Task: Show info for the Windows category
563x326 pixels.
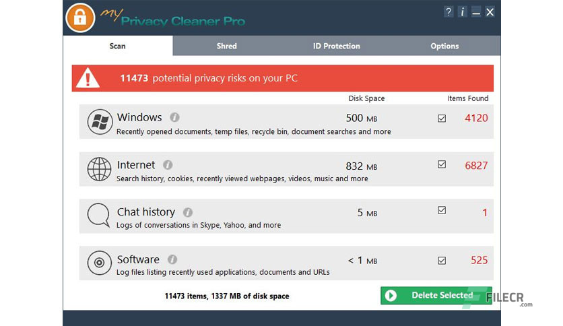Action: 174,117
